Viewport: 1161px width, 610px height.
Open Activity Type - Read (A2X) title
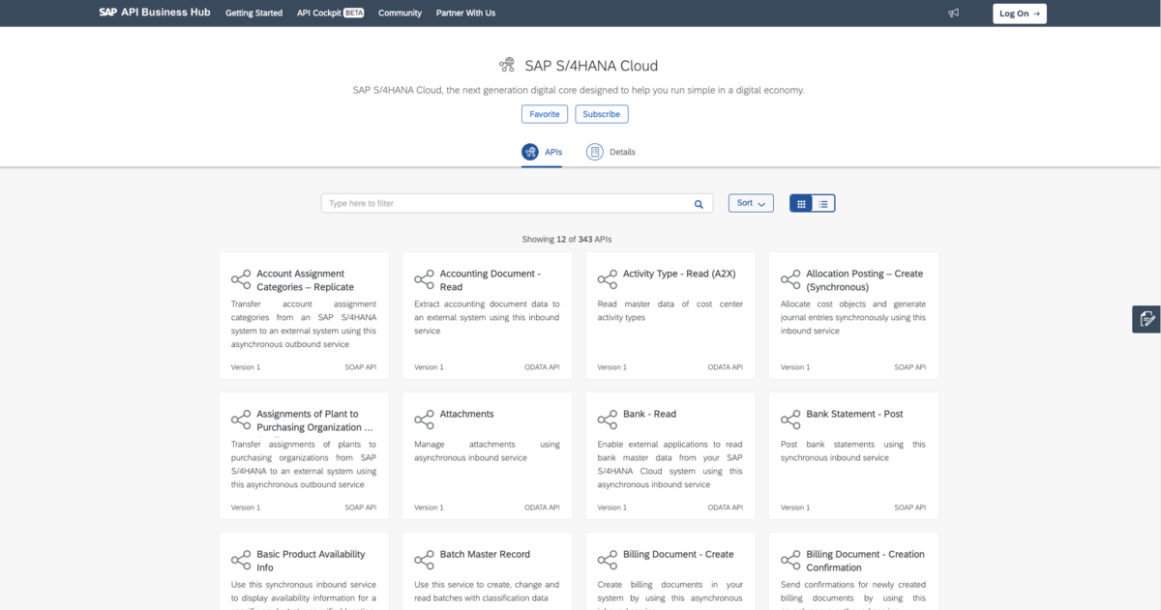coord(679,274)
